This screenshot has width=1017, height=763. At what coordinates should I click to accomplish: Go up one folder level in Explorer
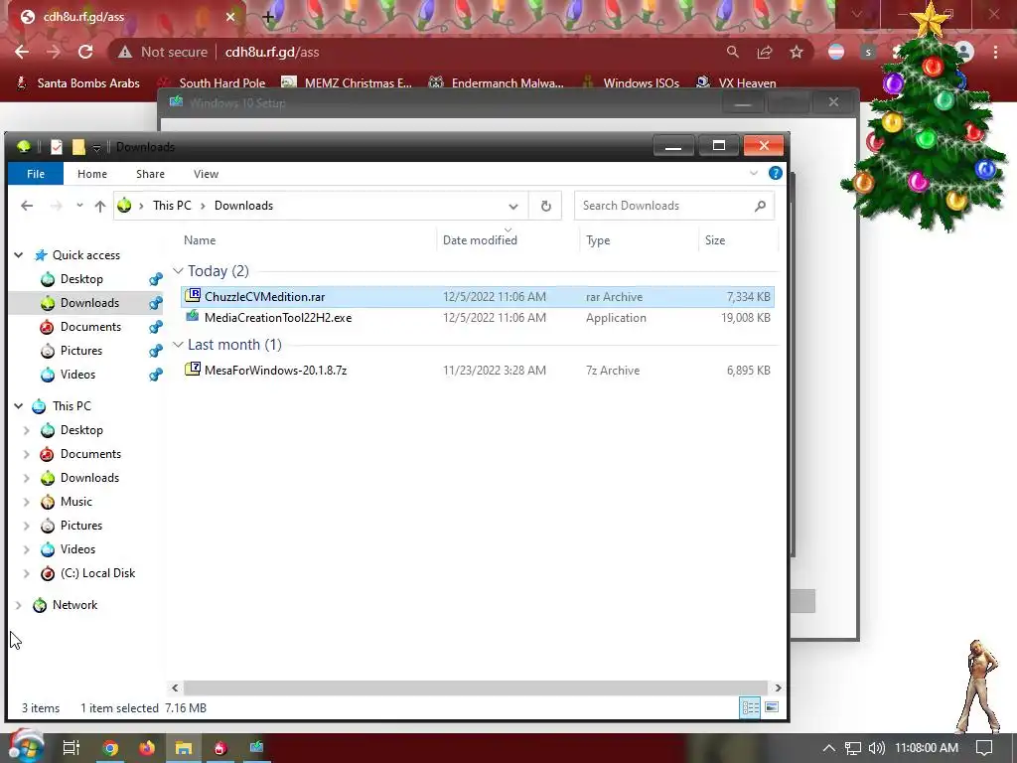point(100,206)
